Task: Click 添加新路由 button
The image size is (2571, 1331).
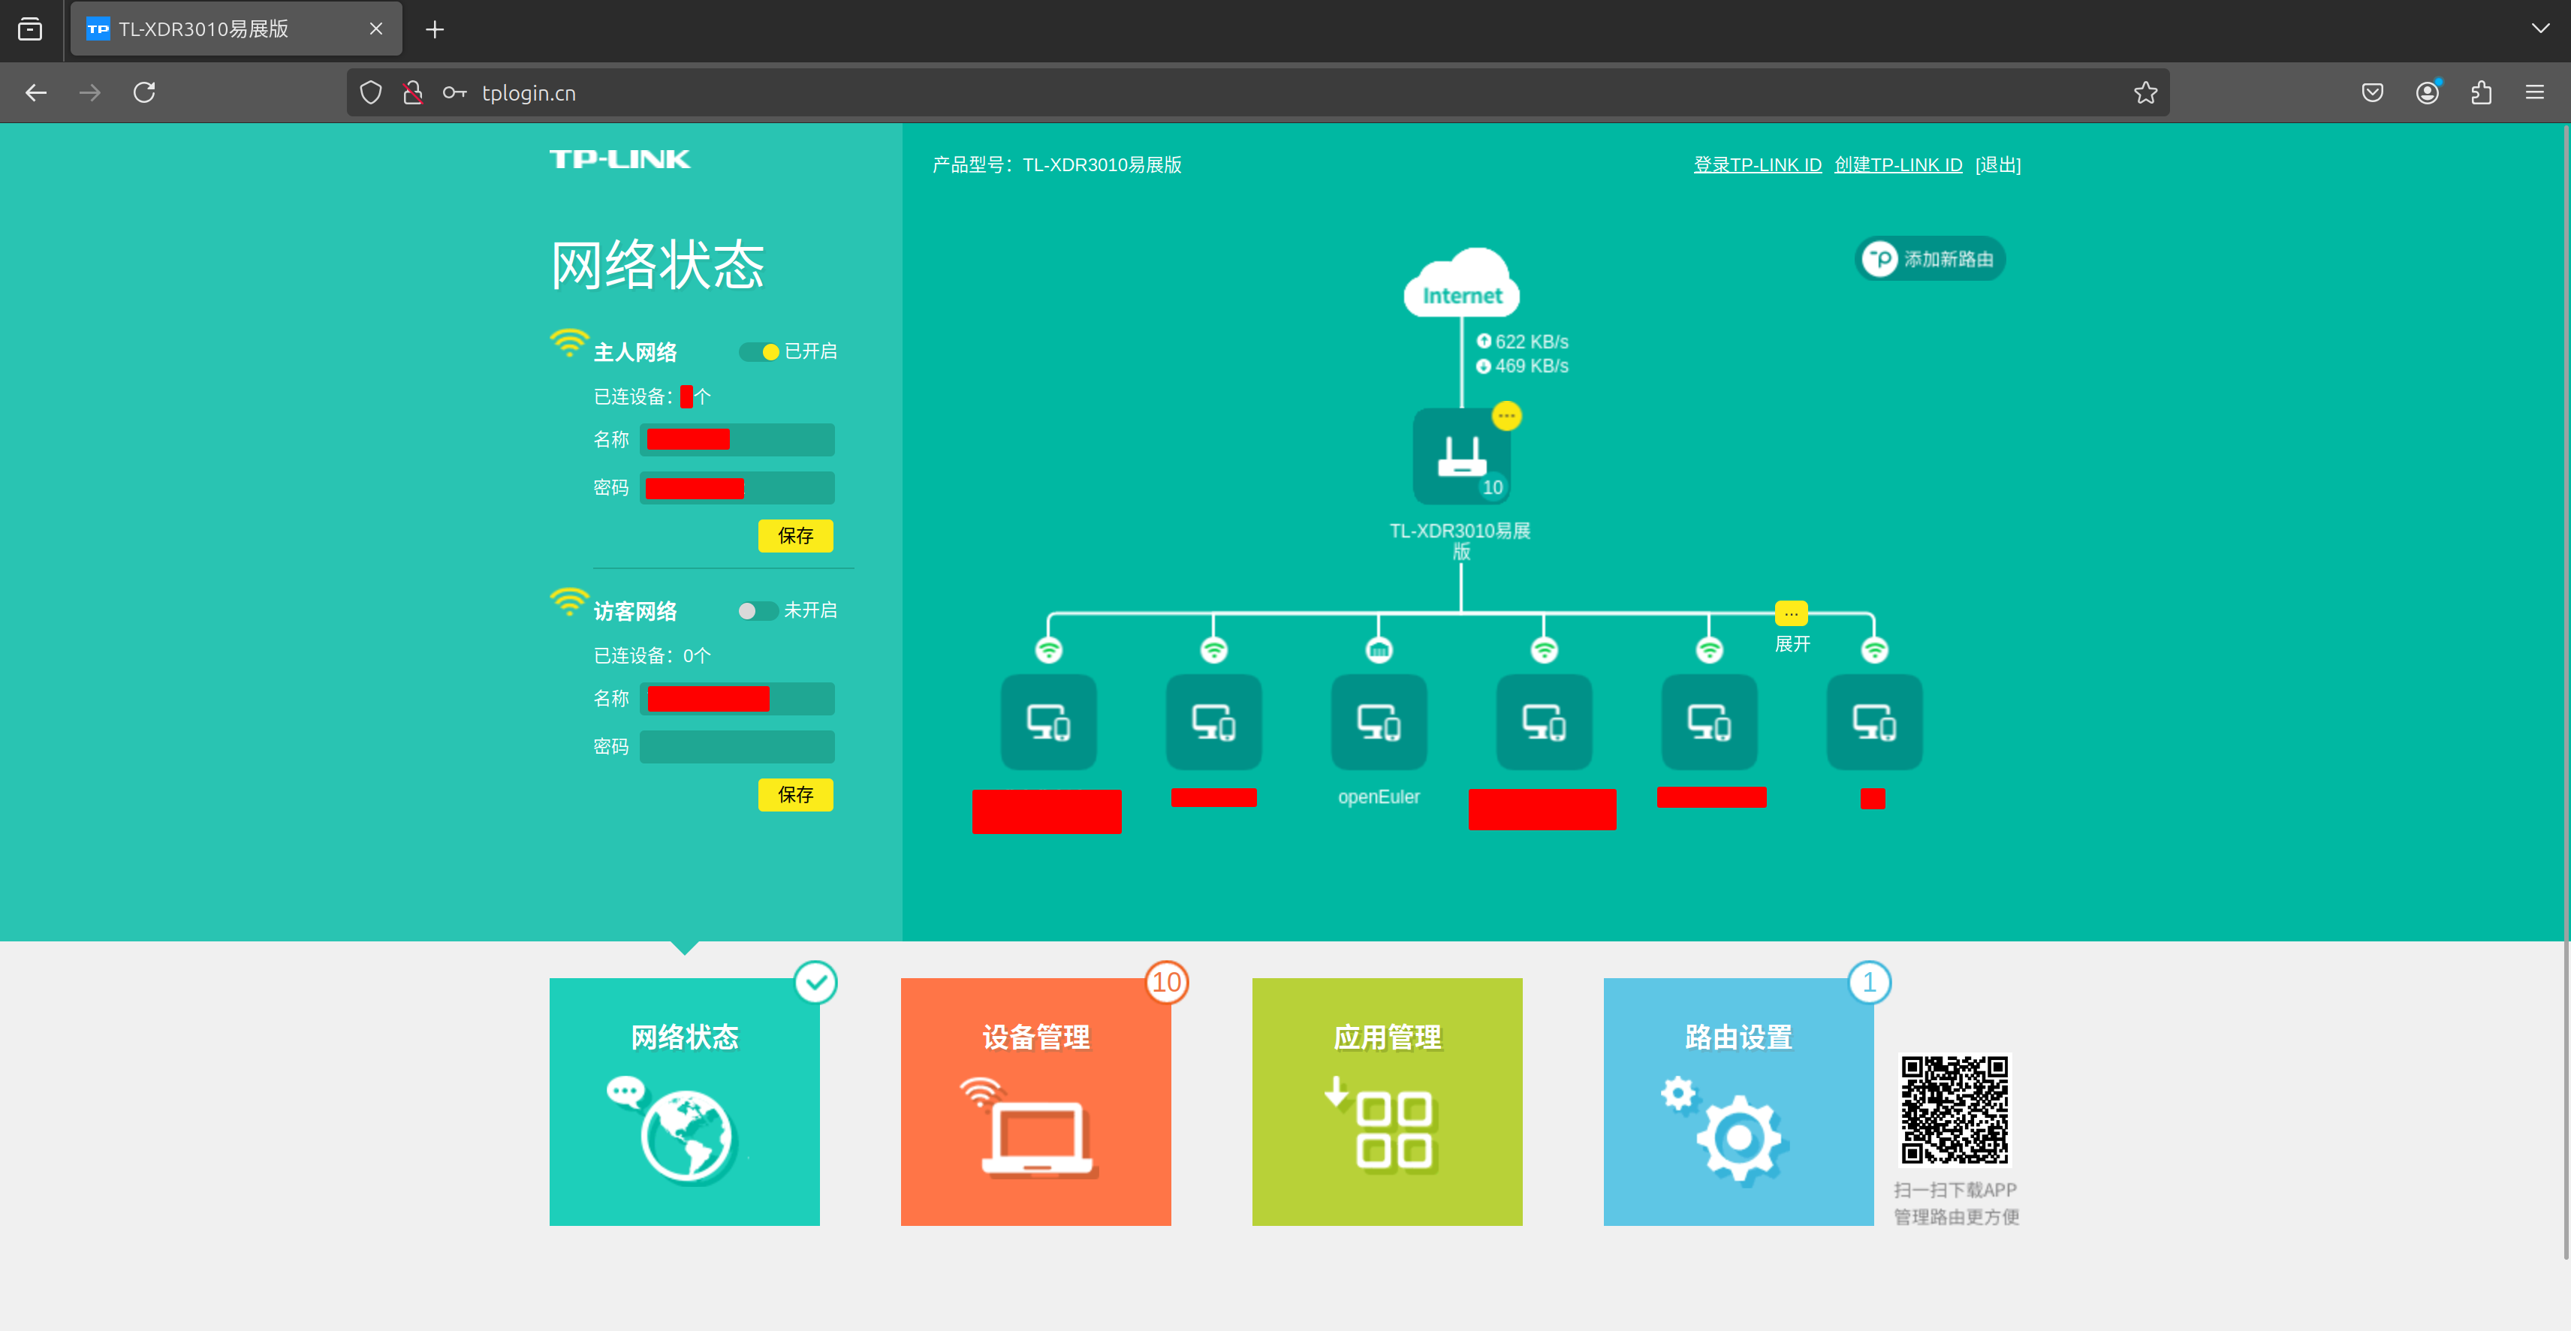Action: pyautogui.click(x=1929, y=258)
